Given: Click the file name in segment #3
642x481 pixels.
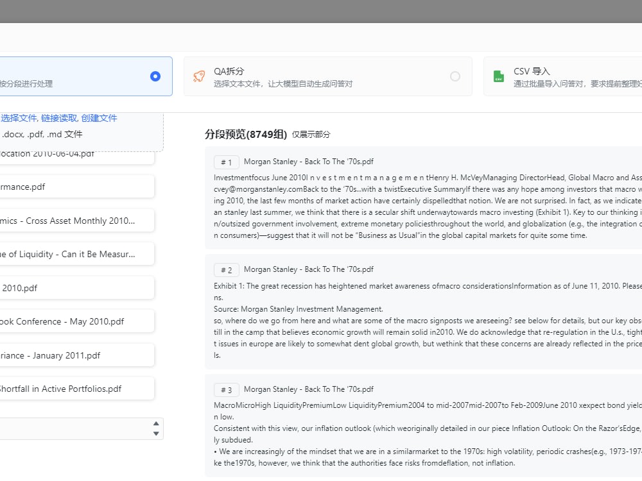Looking at the screenshot, I should click(309, 389).
